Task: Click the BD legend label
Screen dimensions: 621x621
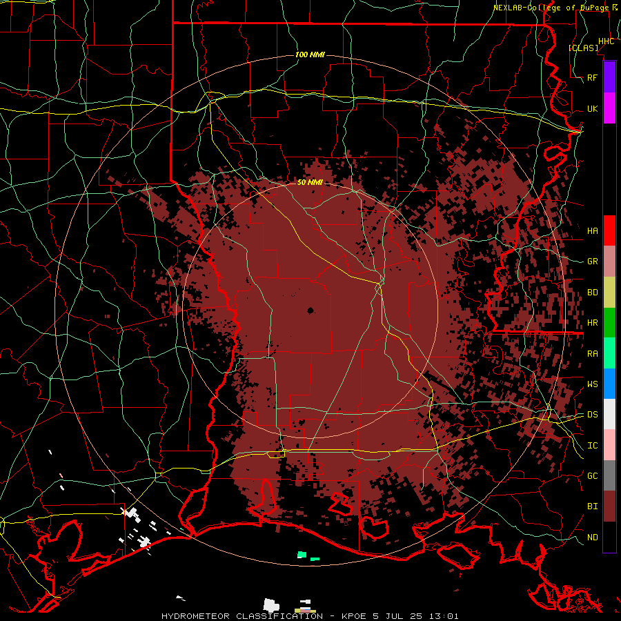Action: tap(593, 293)
